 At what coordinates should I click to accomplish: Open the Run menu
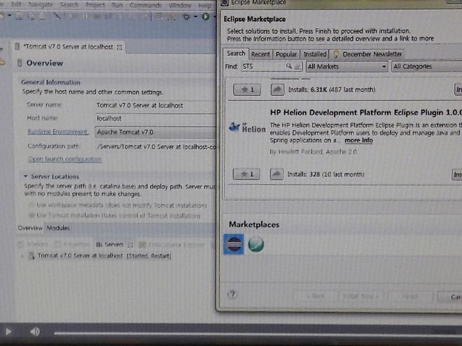pyautogui.click(x=117, y=5)
